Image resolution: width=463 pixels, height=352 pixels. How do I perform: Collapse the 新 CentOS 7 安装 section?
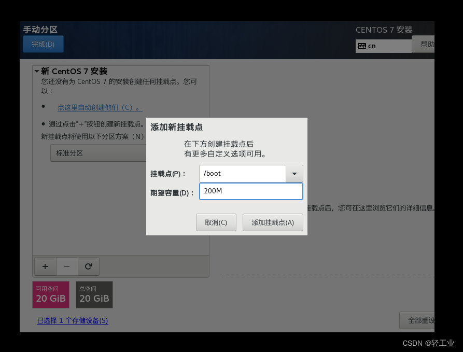37,71
